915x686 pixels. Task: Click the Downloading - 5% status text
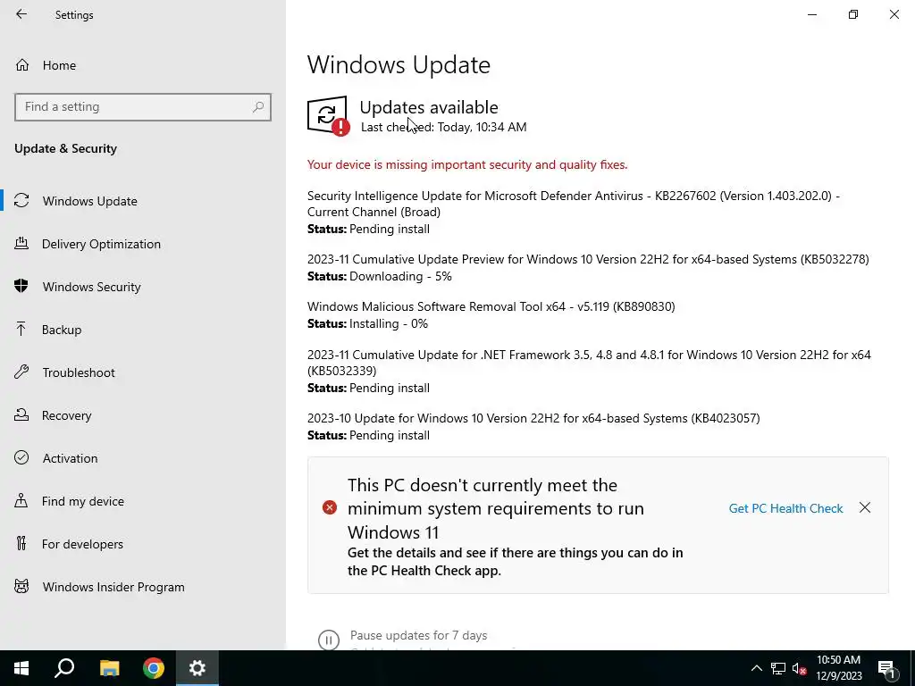[400, 277]
